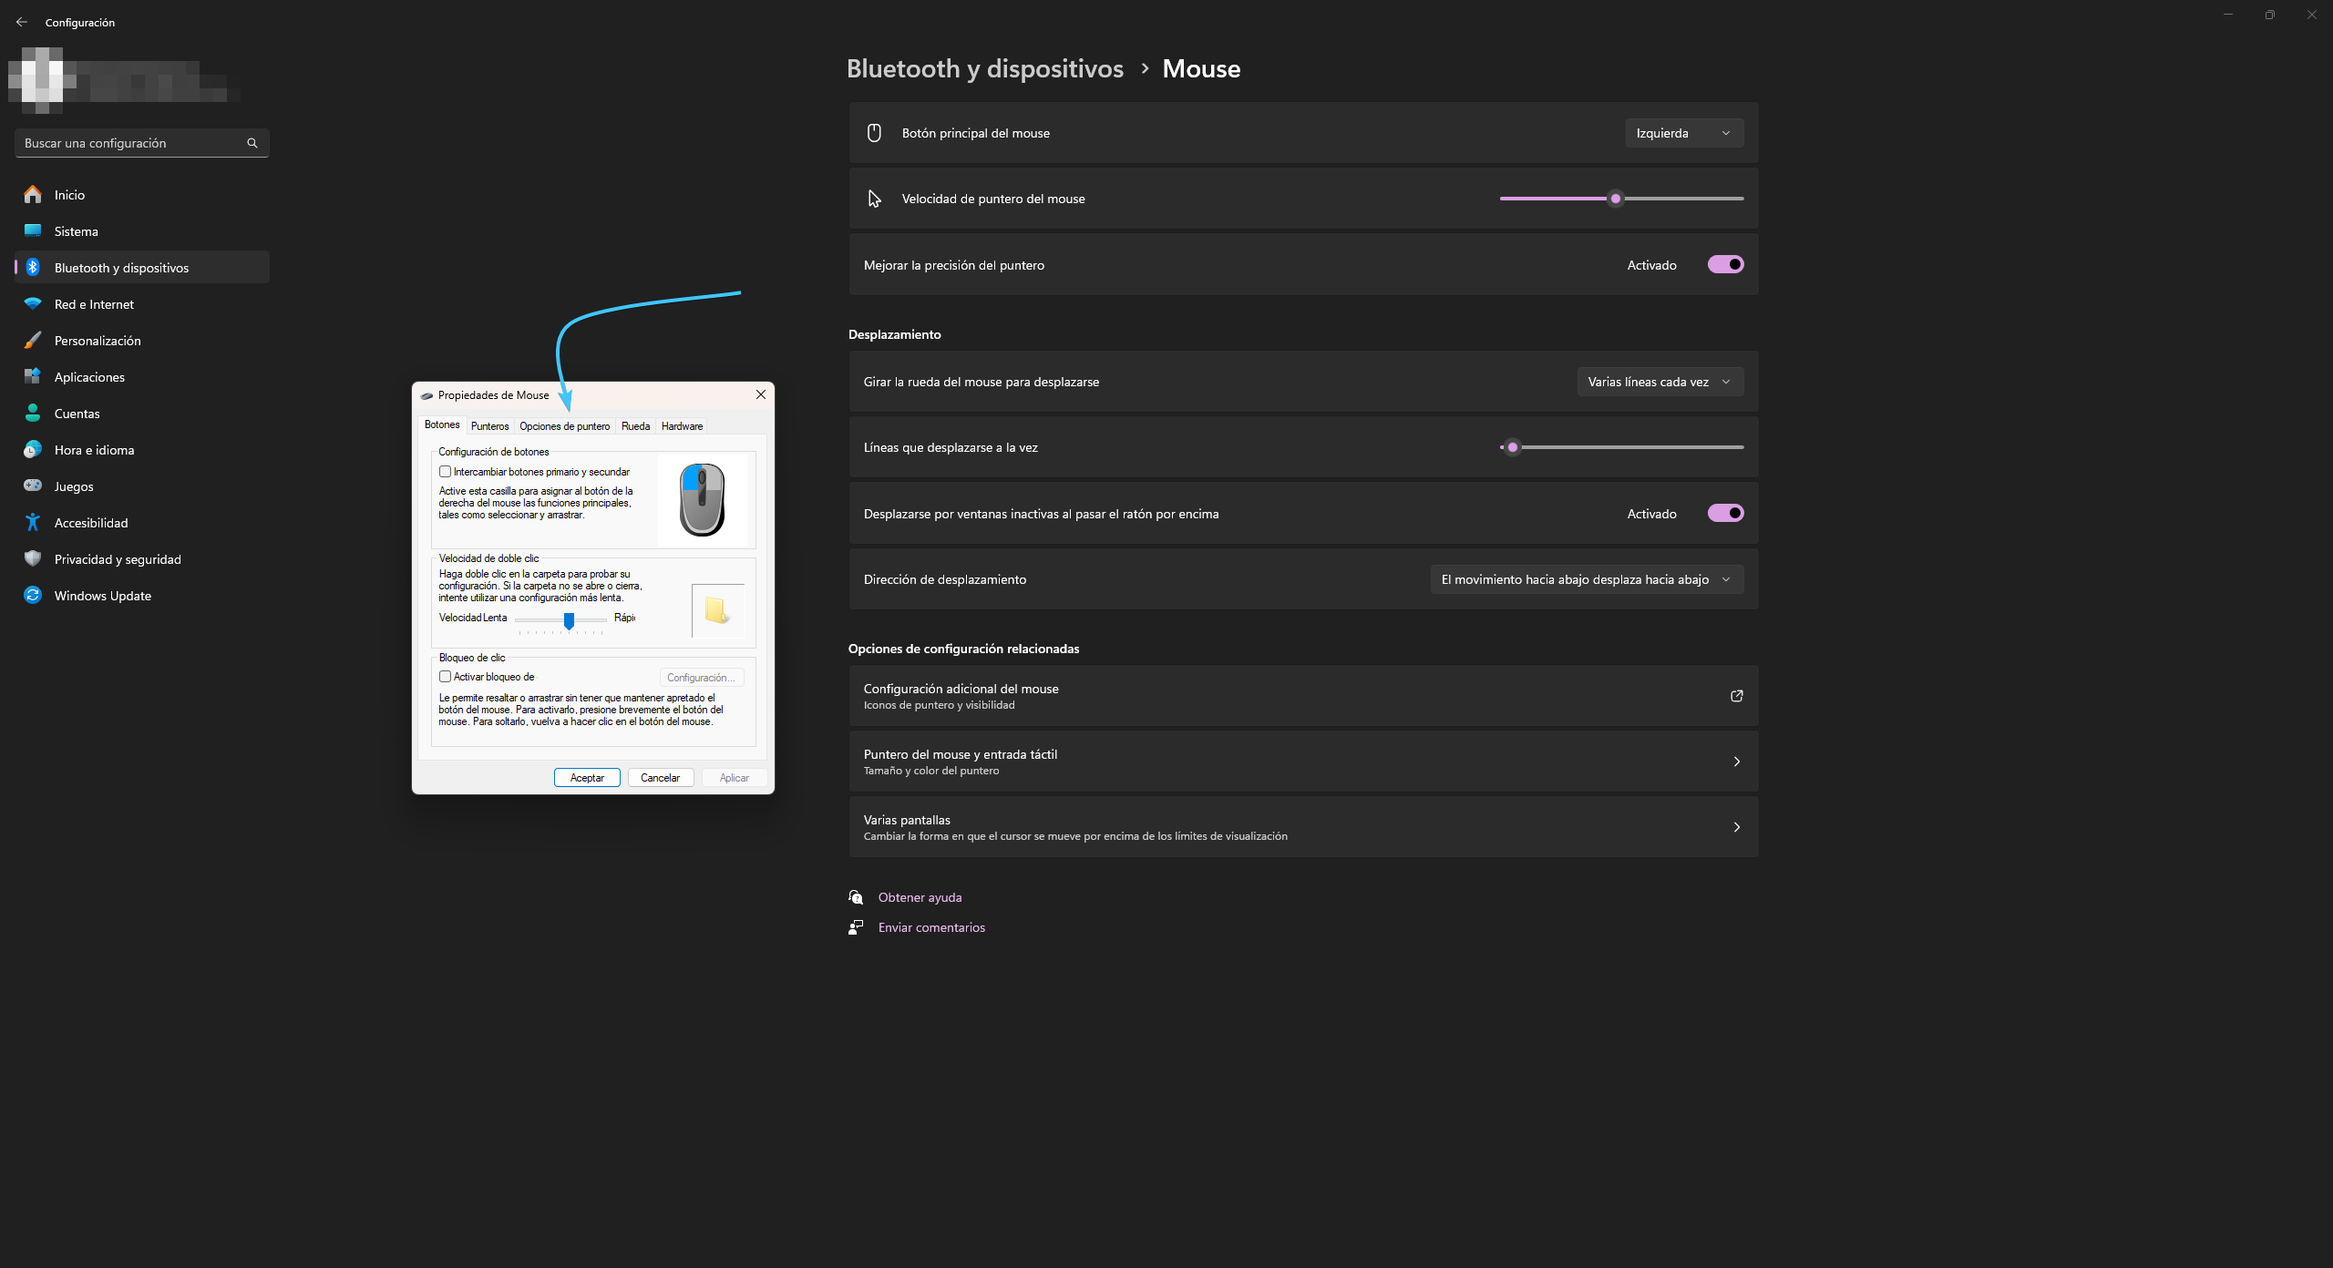Open external link icon for Configuración adicional
Image resolution: width=2333 pixels, height=1268 pixels.
[1736, 696]
